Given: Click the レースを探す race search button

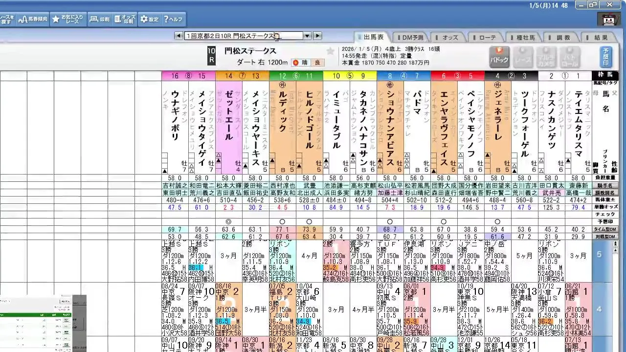Looking at the screenshot, I should 7,19.
